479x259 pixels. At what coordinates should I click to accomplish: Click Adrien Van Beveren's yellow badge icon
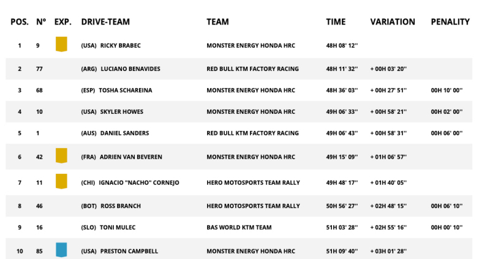click(61, 156)
